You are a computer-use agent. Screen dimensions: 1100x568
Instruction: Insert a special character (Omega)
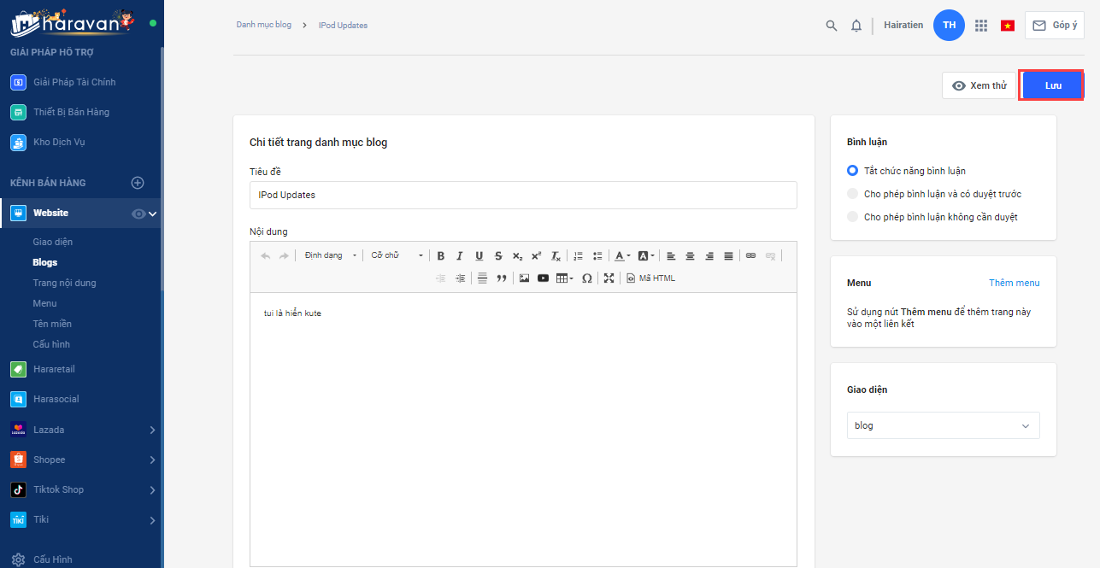[586, 278]
